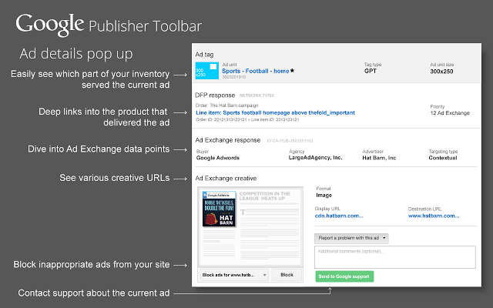Click the Hat Barn, Inc advertiser value
This screenshot has height=308, width=493.
point(379,158)
